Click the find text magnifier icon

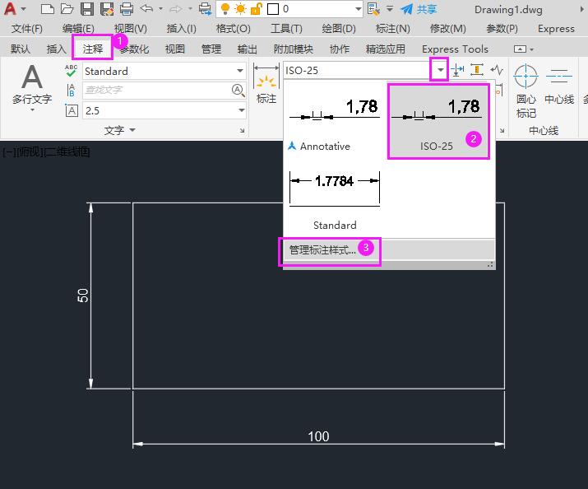[x=238, y=90]
